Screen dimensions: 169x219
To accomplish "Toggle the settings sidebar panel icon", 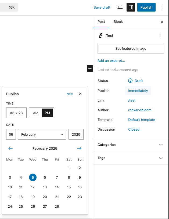I will 131,7.
